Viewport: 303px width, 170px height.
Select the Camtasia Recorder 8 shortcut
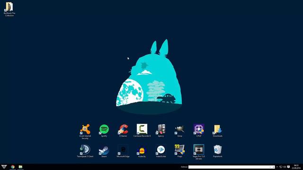click(x=142, y=130)
